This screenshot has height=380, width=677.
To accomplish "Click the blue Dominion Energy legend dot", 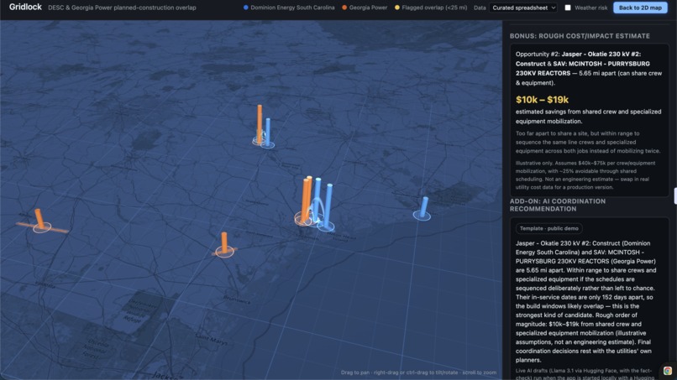I will pyautogui.click(x=245, y=8).
